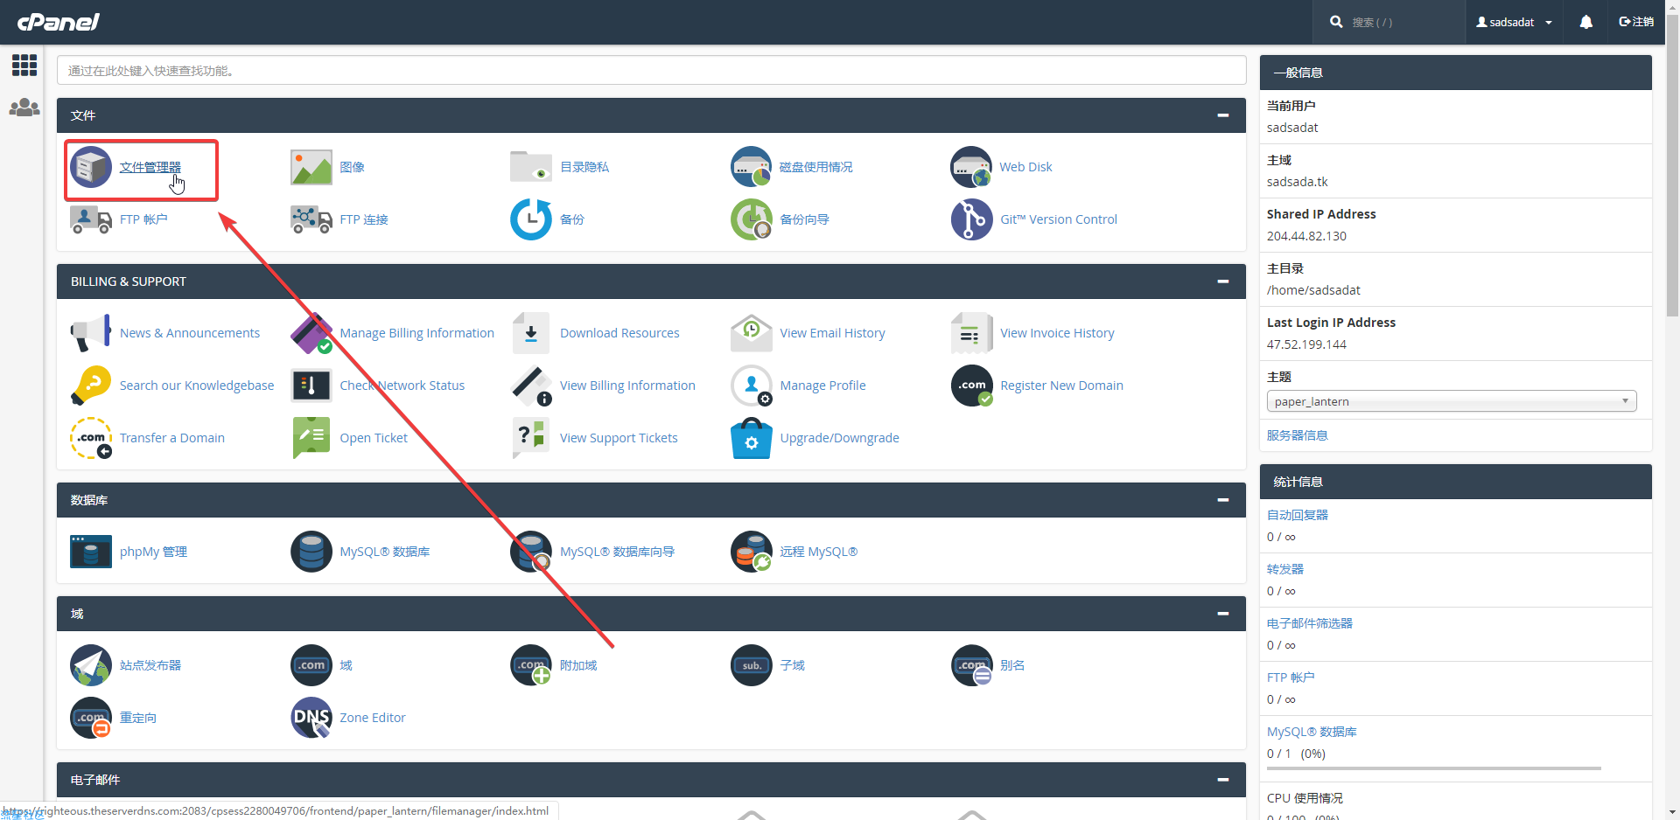The image size is (1680, 820).
Task: Click the MySQL® 数据库 statistics link
Action: click(x=1312, y=732)
